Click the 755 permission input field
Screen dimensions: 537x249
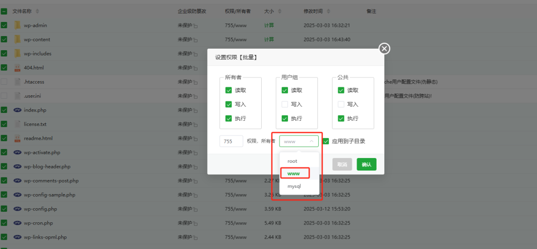click(x=231, y=141)
